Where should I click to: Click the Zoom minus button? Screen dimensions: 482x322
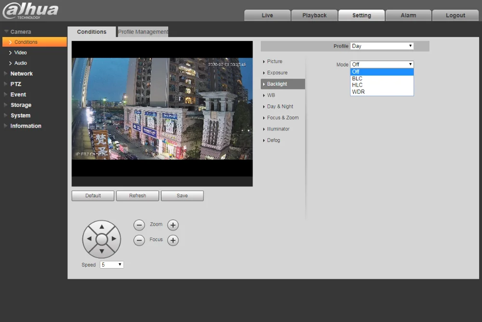[x=139, y=225]
